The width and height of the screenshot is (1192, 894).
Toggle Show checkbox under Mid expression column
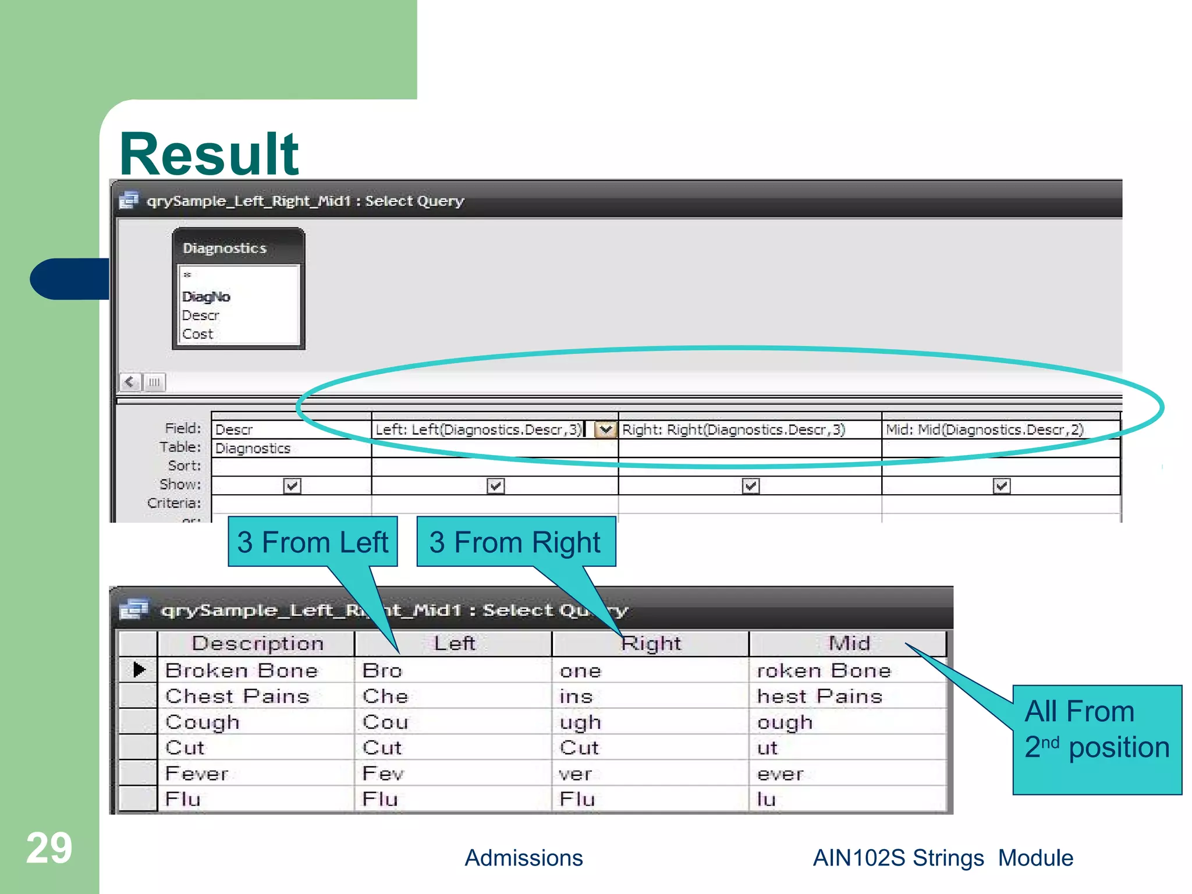1001,485
